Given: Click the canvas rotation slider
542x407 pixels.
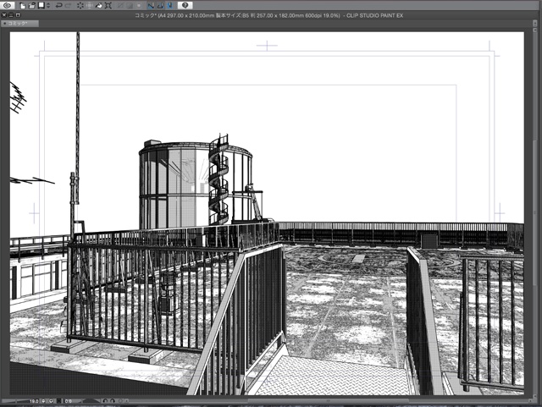Looking at the screenshot, I should click(91, 401).
